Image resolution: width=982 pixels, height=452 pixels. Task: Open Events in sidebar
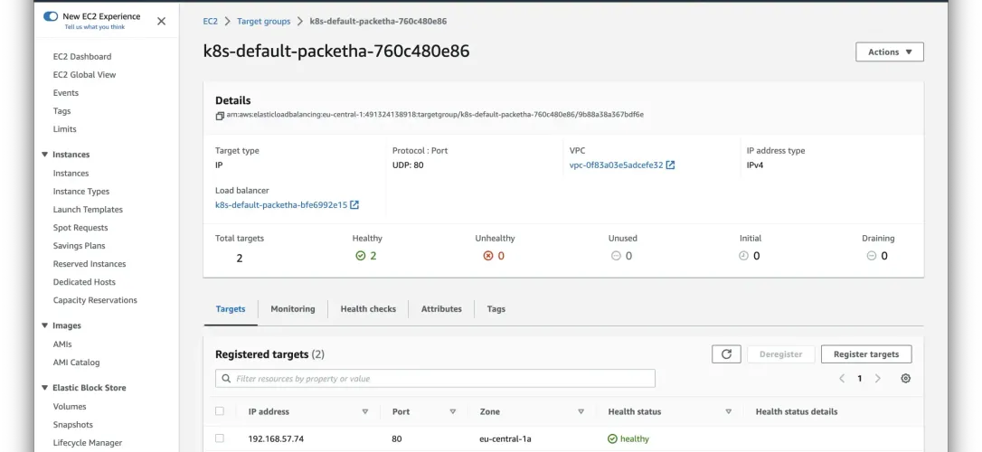click(66, 92)
